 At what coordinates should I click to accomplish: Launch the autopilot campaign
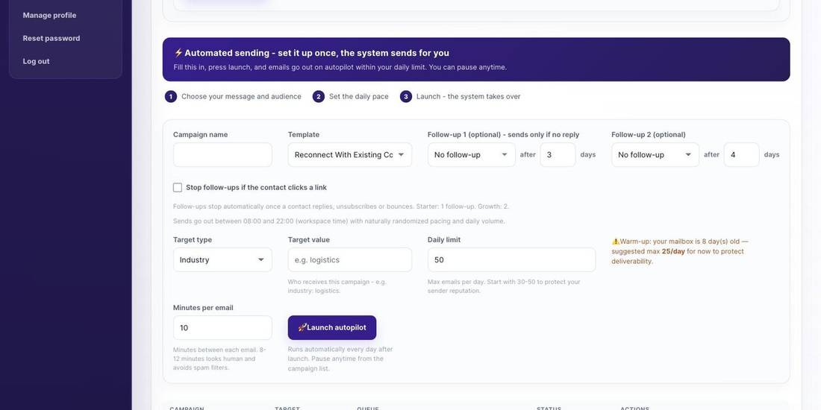point(332,327)
